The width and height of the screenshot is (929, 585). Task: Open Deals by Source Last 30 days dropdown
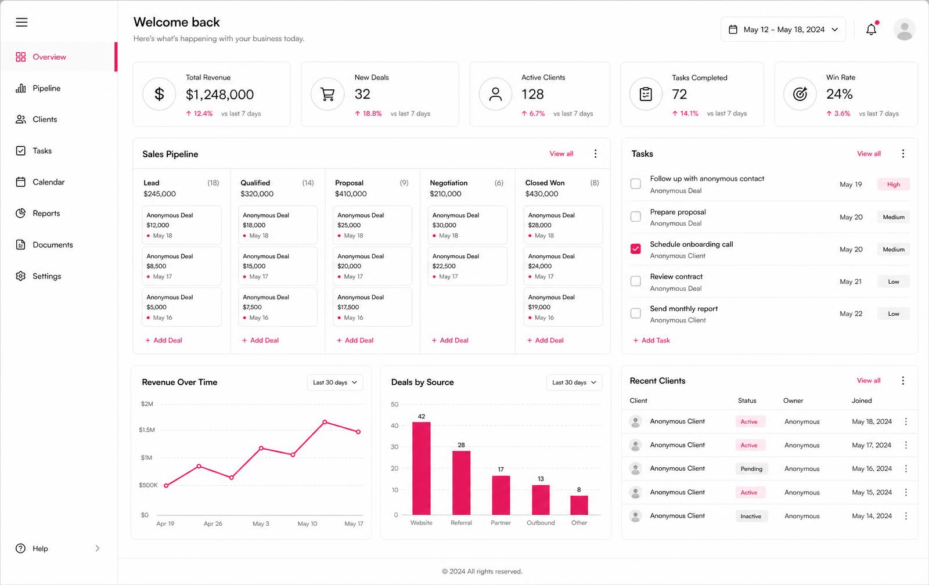574,382
